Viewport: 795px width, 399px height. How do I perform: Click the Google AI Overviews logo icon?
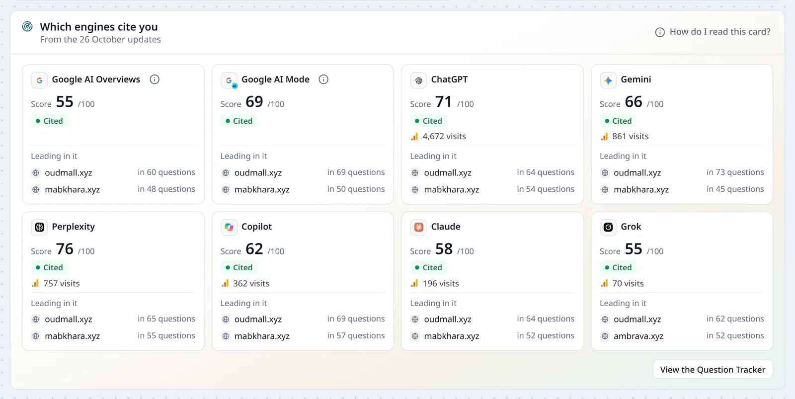coord(39,80)
